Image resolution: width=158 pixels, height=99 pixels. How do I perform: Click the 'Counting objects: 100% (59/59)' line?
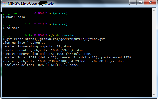click(44, 50)
